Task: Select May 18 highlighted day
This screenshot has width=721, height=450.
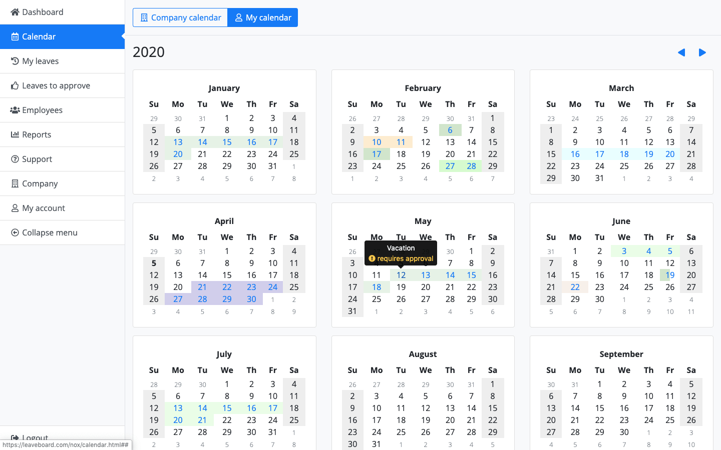Action: click(377, 287)
